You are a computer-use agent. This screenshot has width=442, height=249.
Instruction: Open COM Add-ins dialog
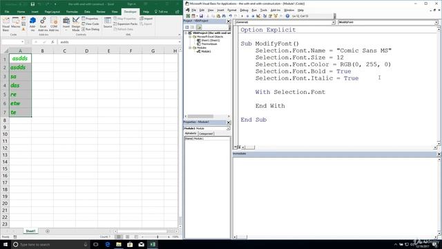click(54, 24)
